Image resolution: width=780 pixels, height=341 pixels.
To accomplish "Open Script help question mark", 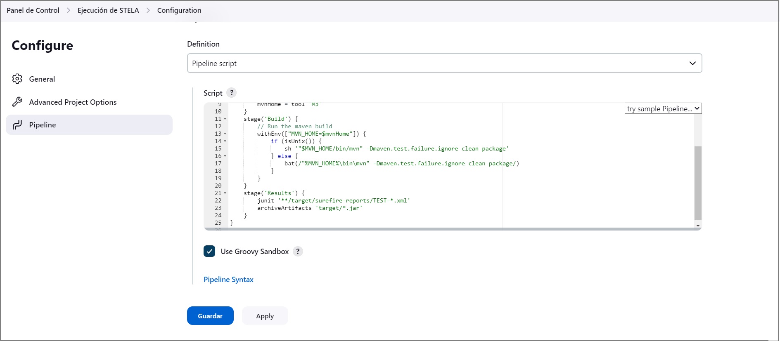I will click(x=232, y=93).
